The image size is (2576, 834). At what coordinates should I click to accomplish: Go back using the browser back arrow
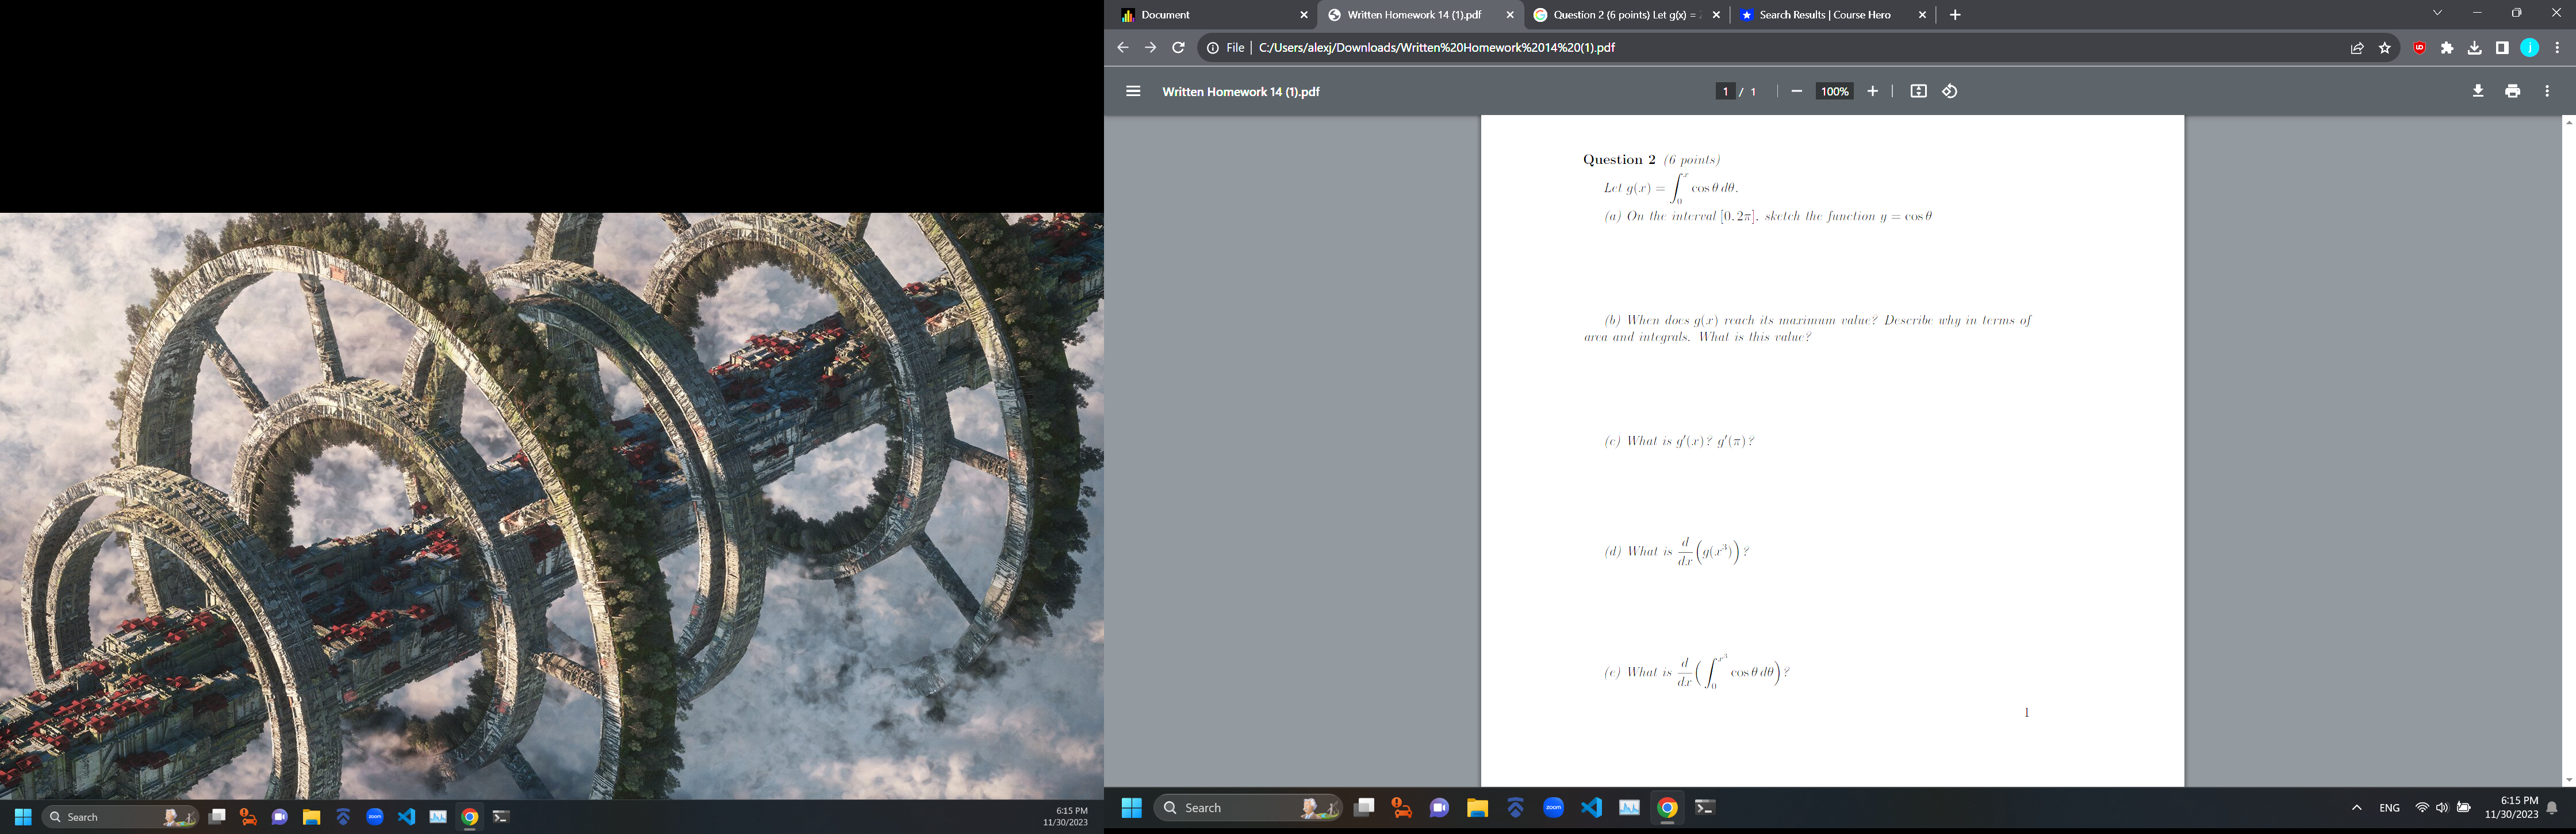coord(1122,47)
